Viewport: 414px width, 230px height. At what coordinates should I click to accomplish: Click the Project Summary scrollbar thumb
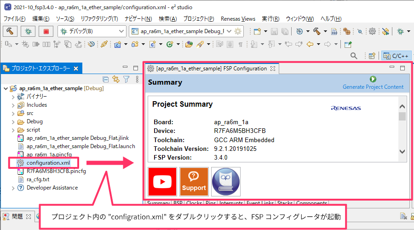402,116
